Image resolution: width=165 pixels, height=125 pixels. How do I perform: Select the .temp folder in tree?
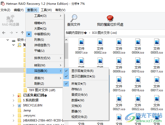point(27,110)
